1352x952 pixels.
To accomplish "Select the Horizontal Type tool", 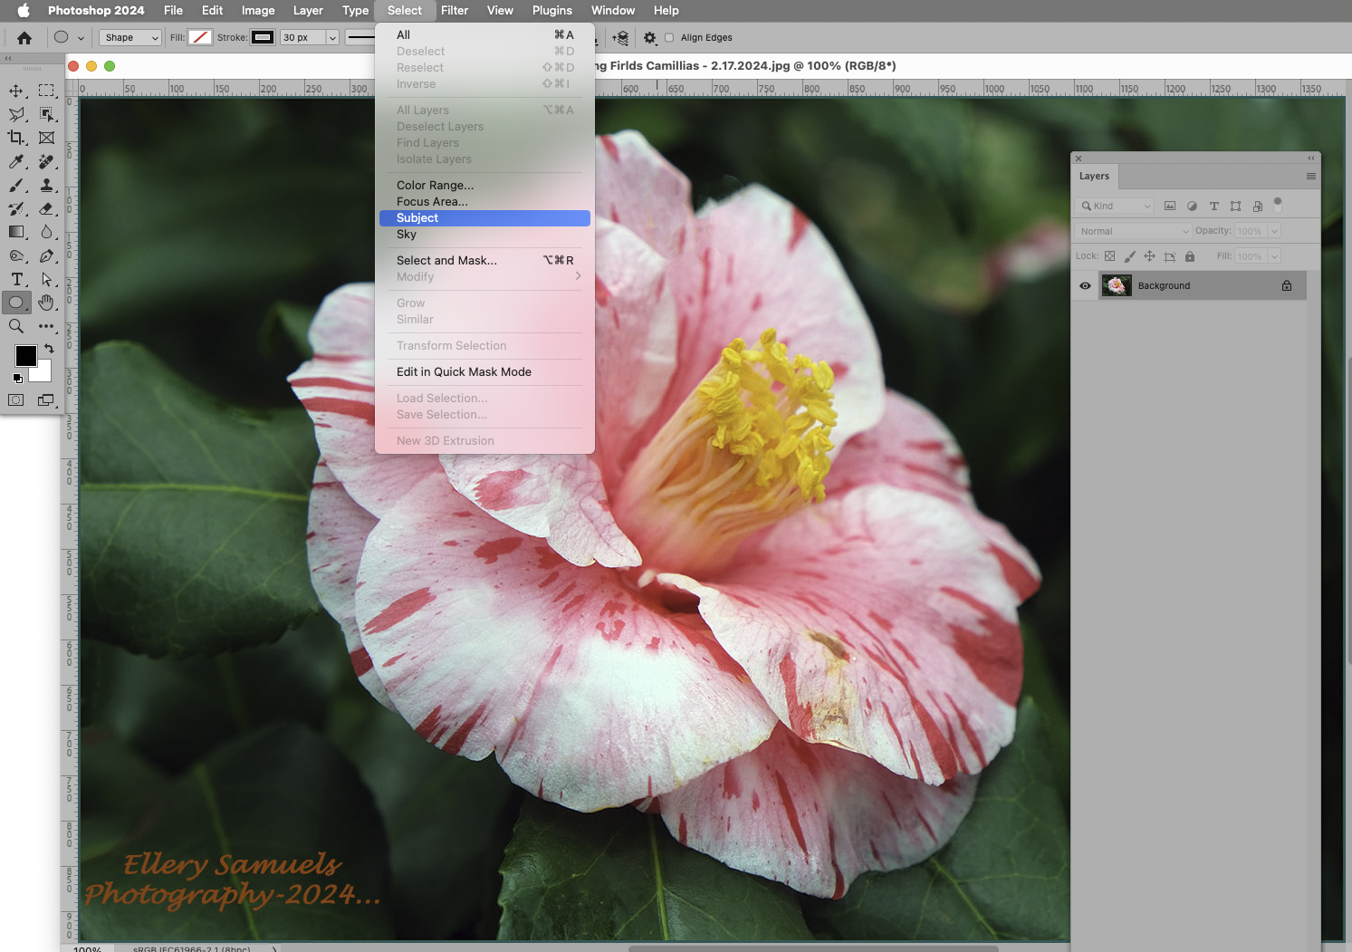I will (15, 280).
